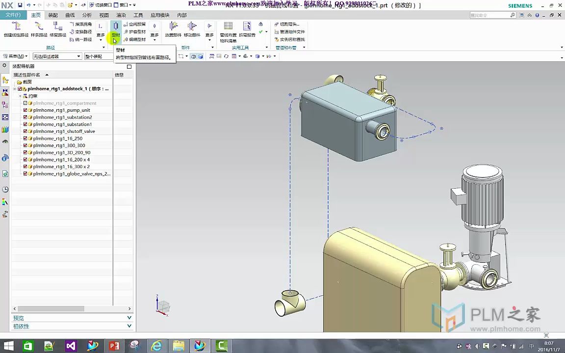This screenshot has height=353, width=565.
Task: Open the 无选择过滤器 selection filter dropdown
Action: pyautogui.click(x=56, y=56)
